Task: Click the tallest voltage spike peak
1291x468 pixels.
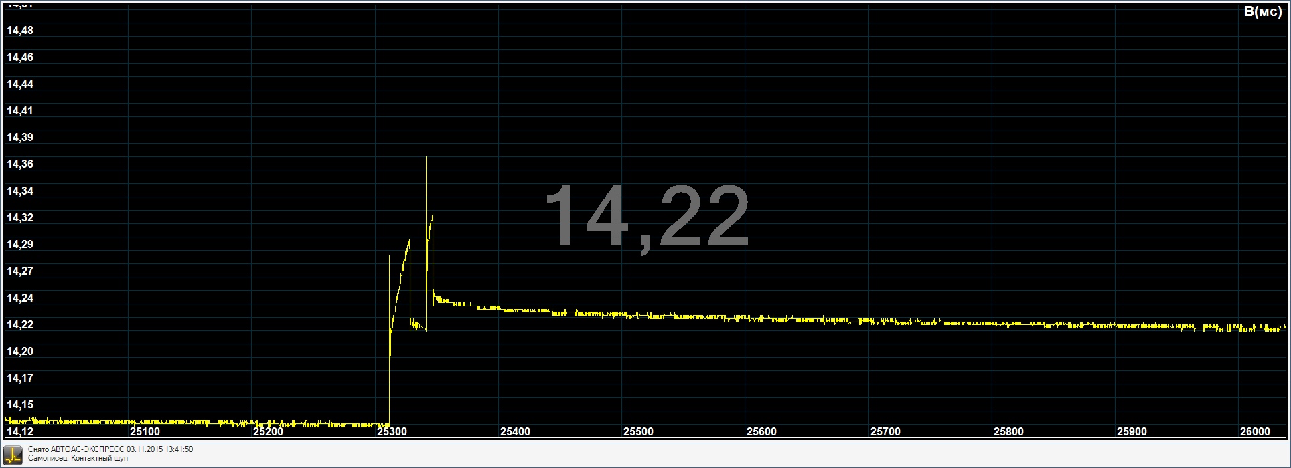Action: click(x=427, y=158)
